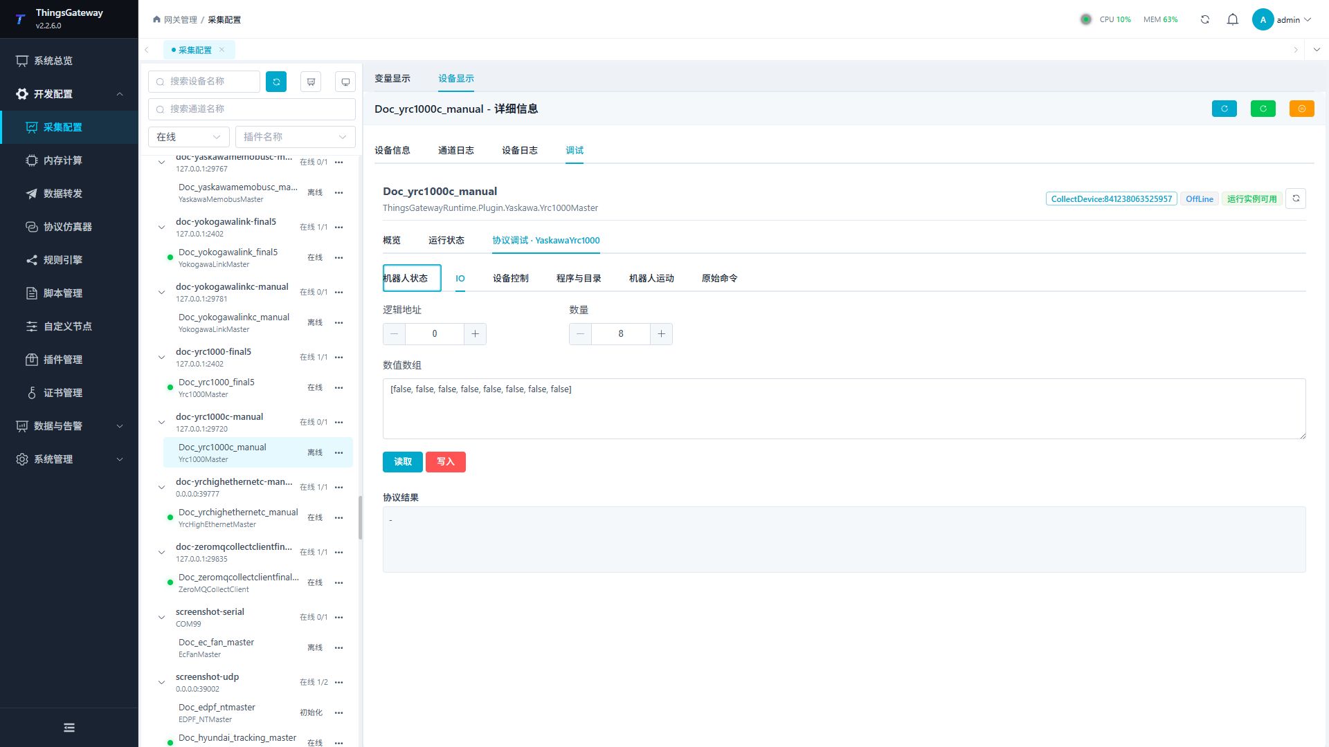
Task: Click the 插件管理 package icon
Action: [x=32, y=360]
